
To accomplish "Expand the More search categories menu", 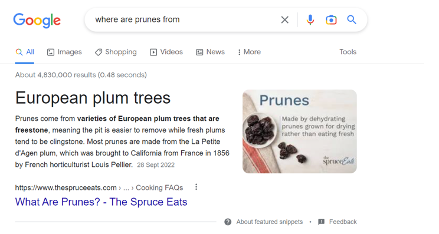I will pyautogui.click(x=249, y=52).
